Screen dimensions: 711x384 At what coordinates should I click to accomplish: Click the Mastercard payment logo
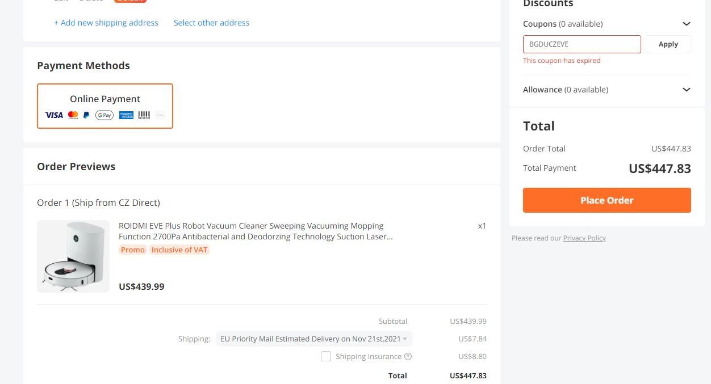(x=73, y=115)
